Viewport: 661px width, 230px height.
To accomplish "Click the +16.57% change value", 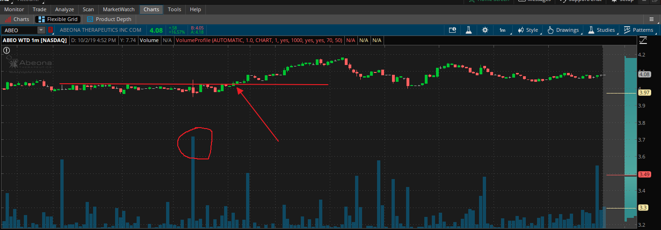I will 177,32.
